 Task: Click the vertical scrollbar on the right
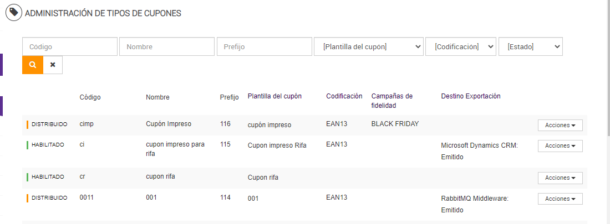[608, 83]
